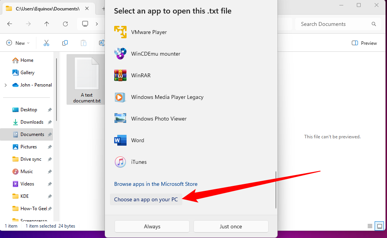Choose the WinCDEmu mounter disc icon
Image resolution: width=387 pixels, height=238 pixels.
pos(120,54)
